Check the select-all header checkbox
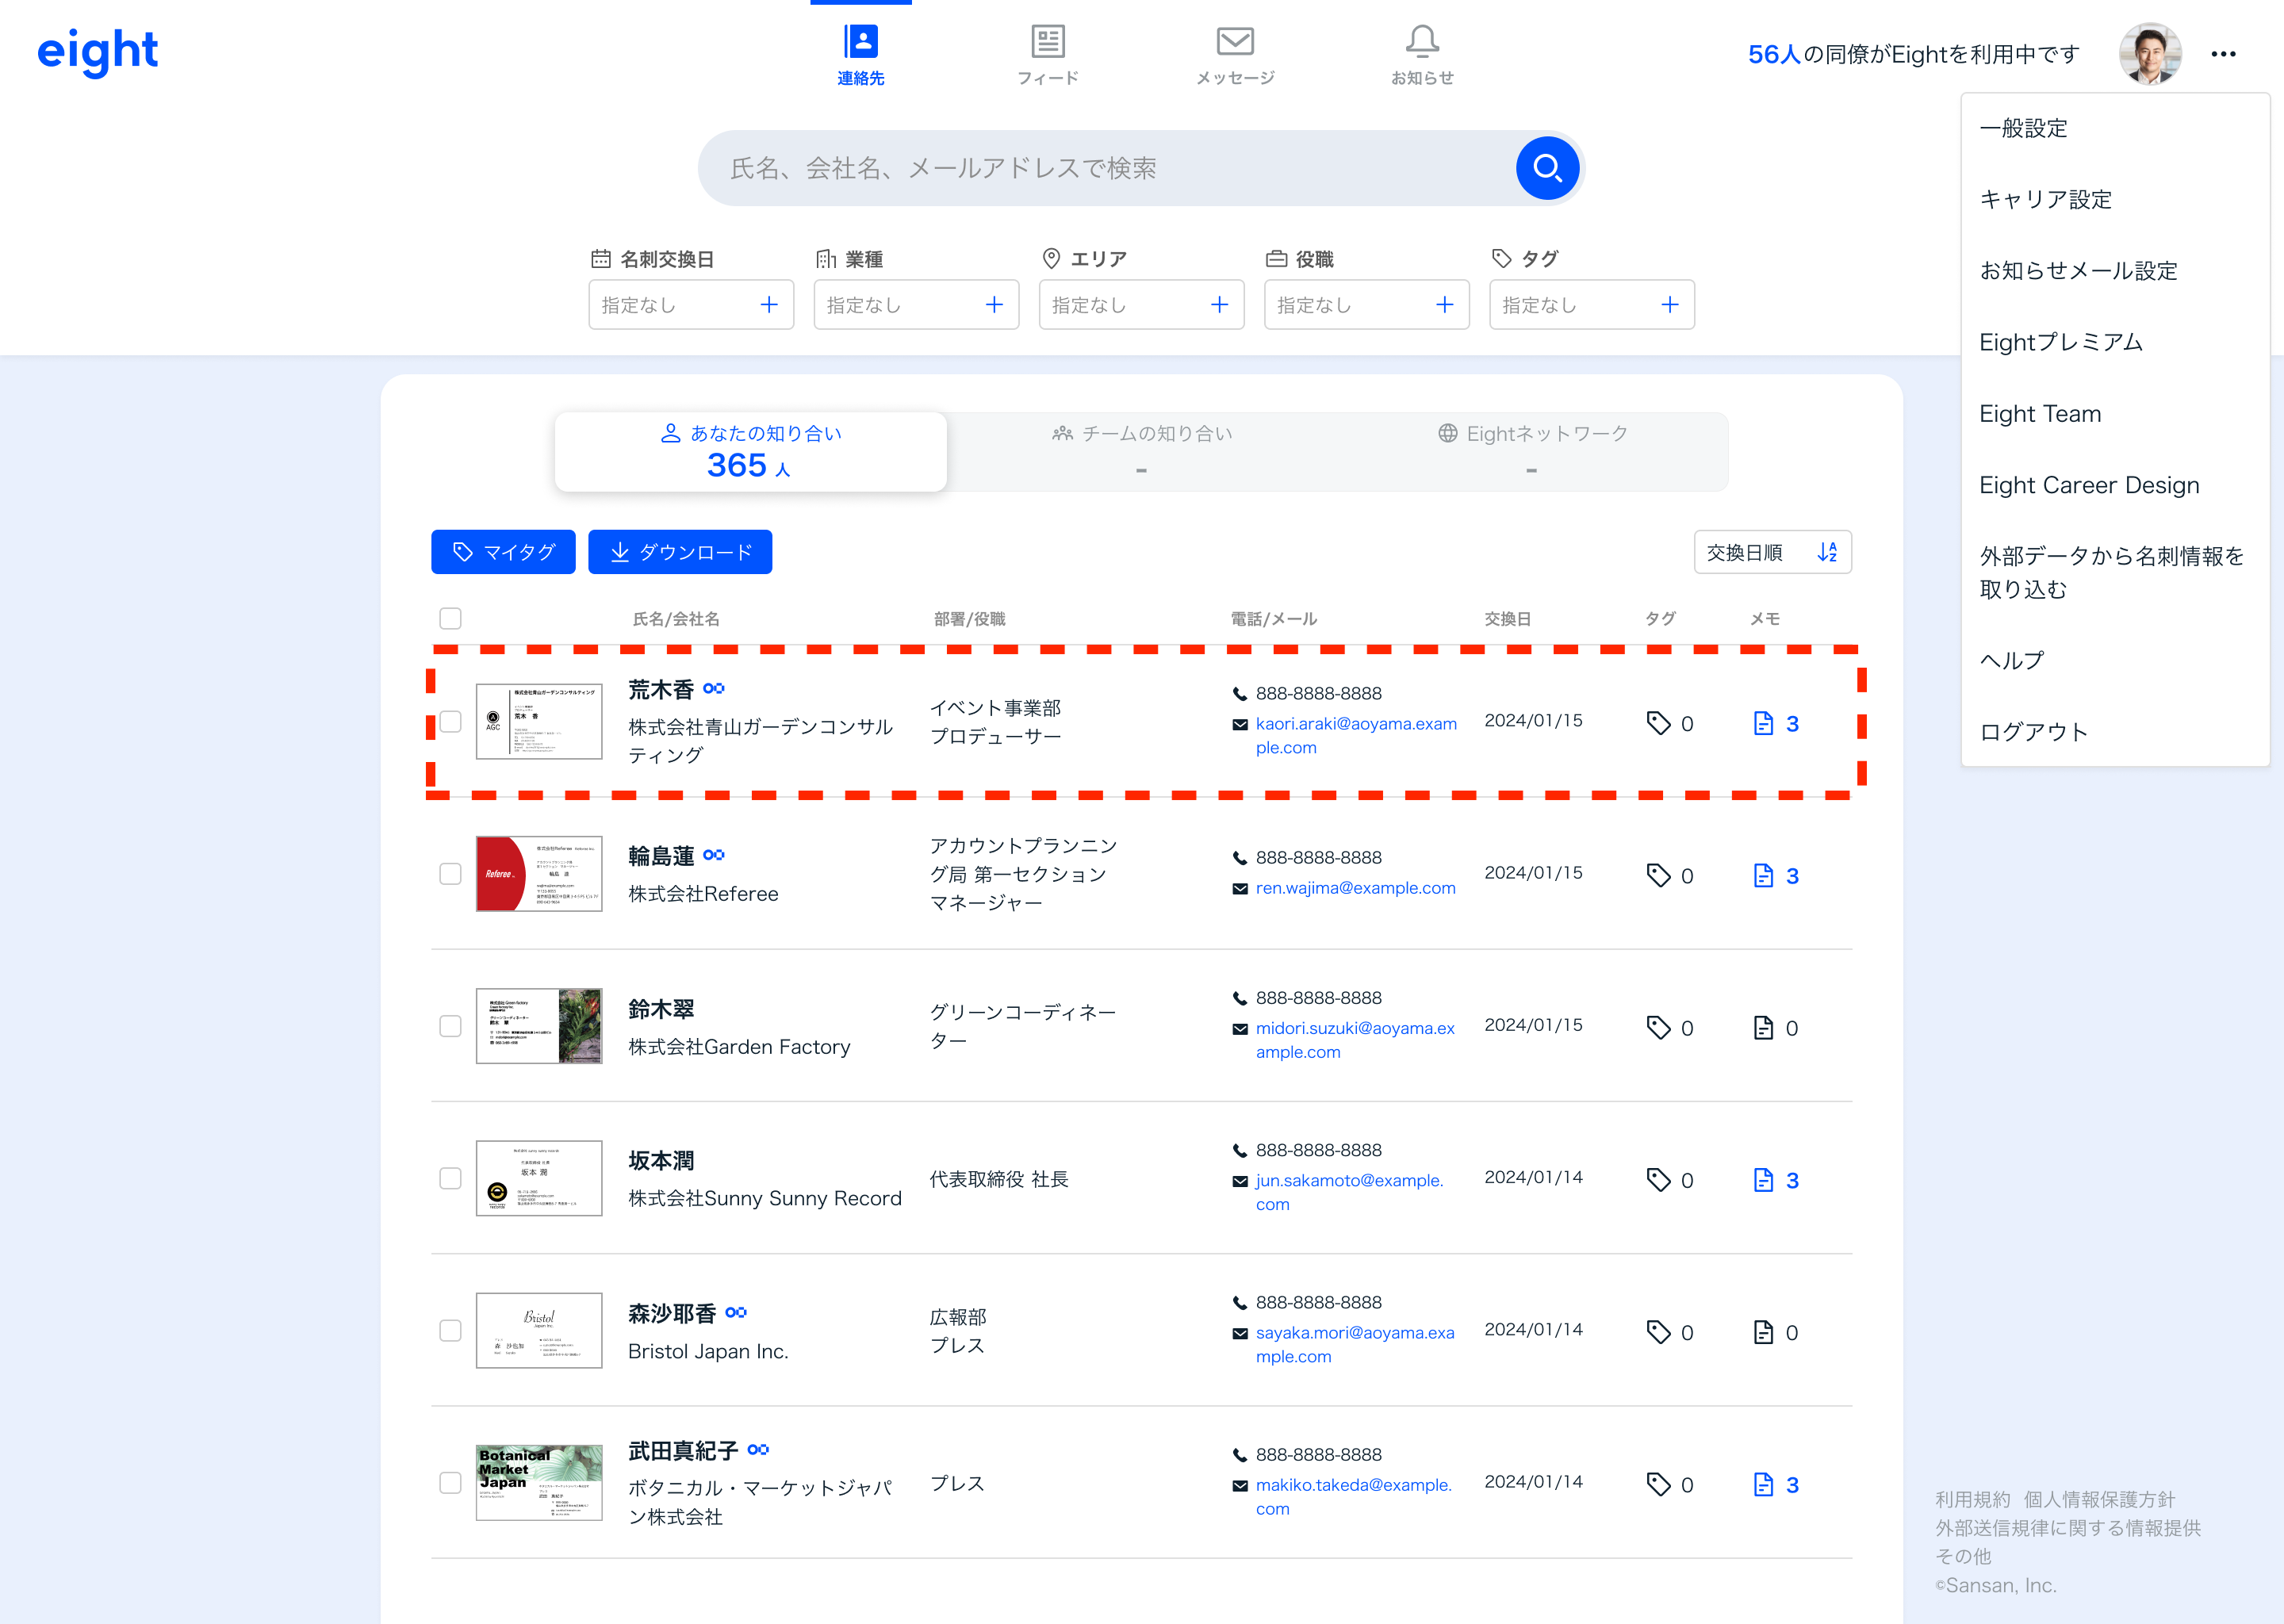 click(451, 618)
